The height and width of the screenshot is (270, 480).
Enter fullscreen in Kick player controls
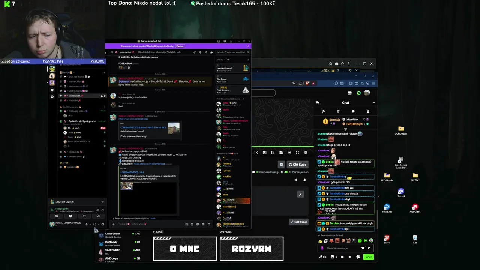pyautogui.click(x=297, y=153)
